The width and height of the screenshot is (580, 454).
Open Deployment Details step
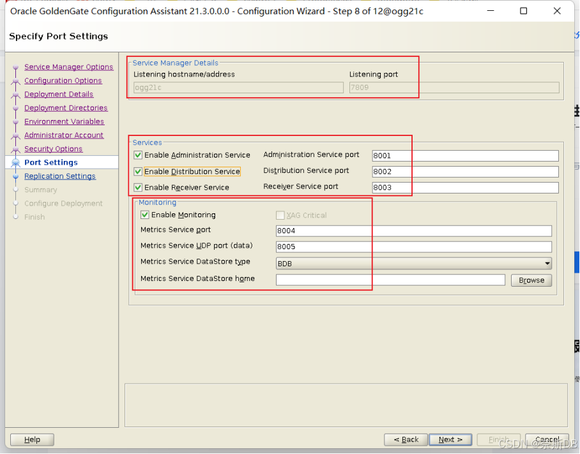click(x=59, y=95)
